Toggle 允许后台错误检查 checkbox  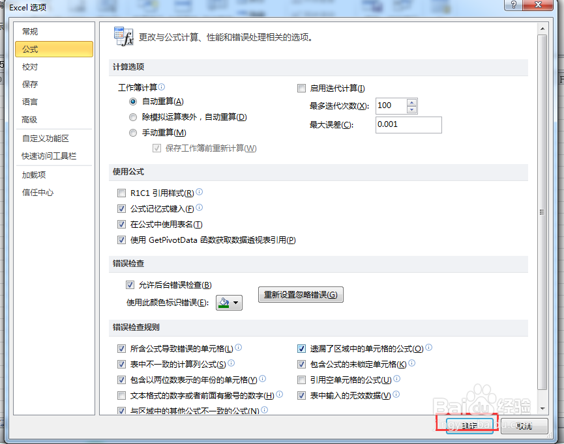(x=130, y=285)
